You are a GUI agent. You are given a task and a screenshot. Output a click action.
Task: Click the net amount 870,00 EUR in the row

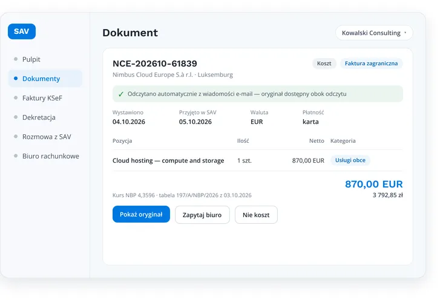click(x=308, y=161)
